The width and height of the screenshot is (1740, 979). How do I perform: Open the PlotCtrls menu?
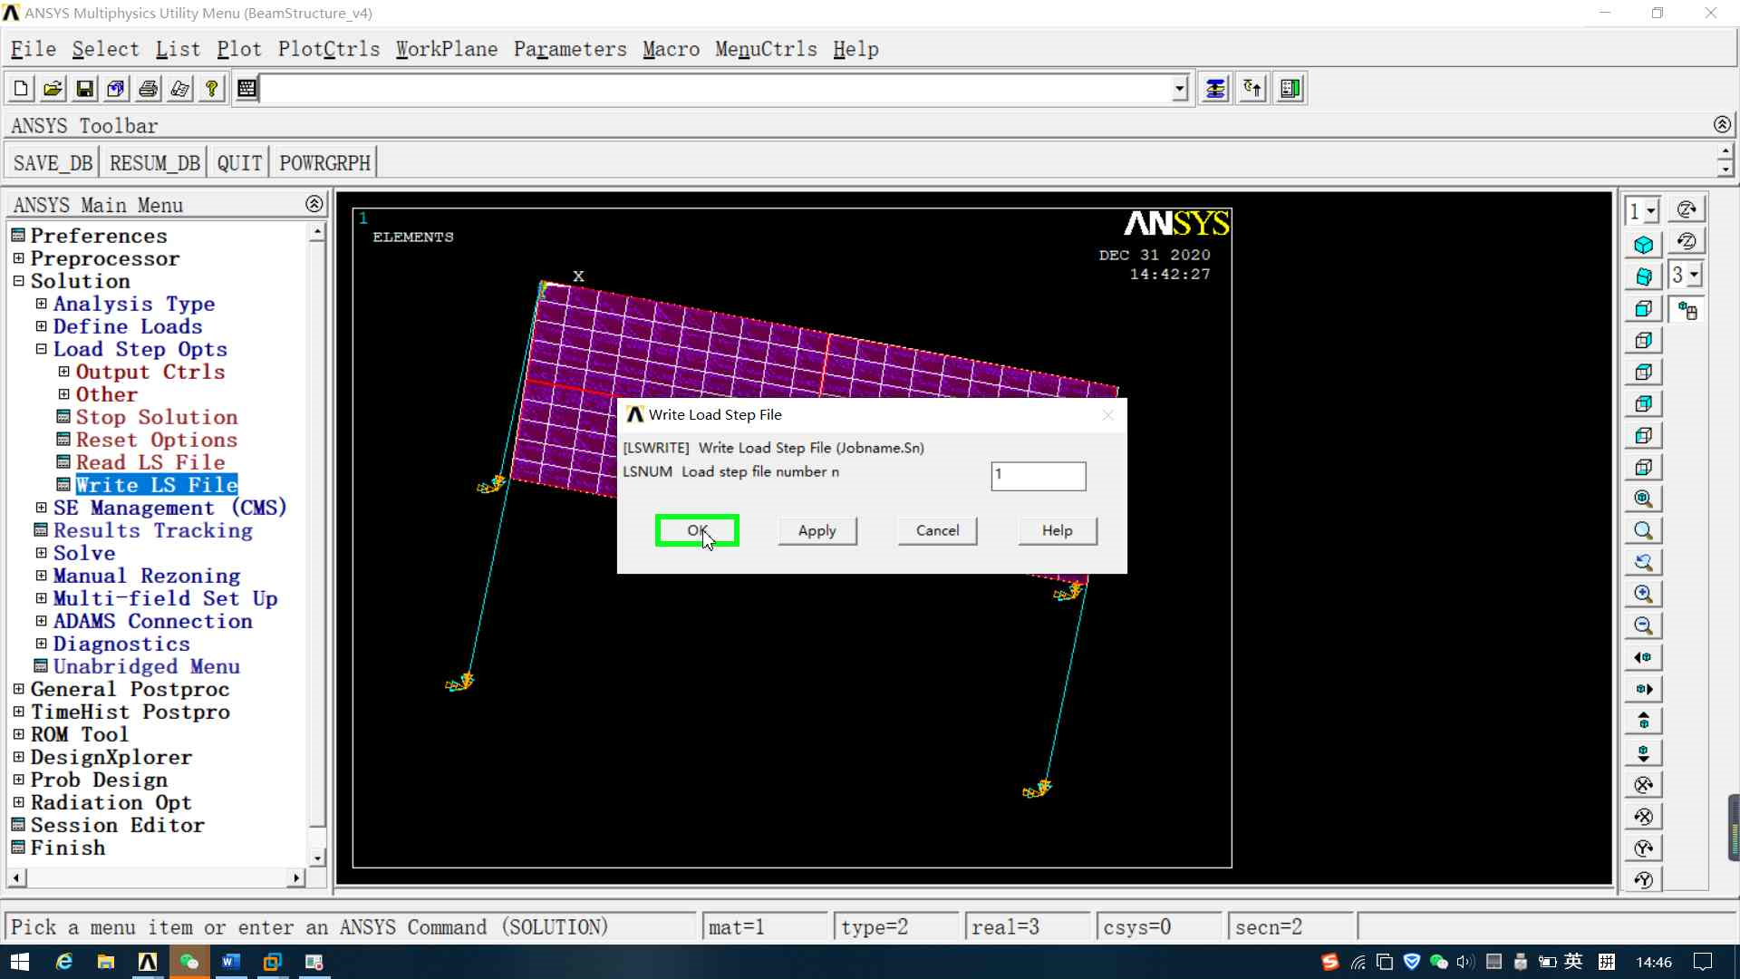coord(328,49)
